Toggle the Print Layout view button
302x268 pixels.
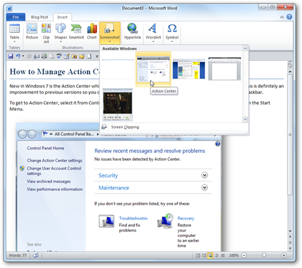click(x=198, y=256)
